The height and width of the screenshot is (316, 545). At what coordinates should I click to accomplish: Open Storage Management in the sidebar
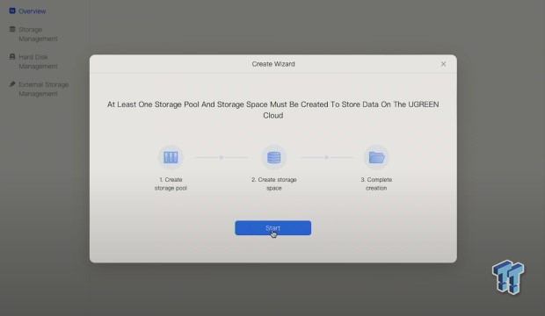point(33,34)
